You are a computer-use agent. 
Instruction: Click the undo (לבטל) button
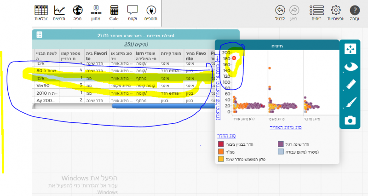click(x=280, y=12)
